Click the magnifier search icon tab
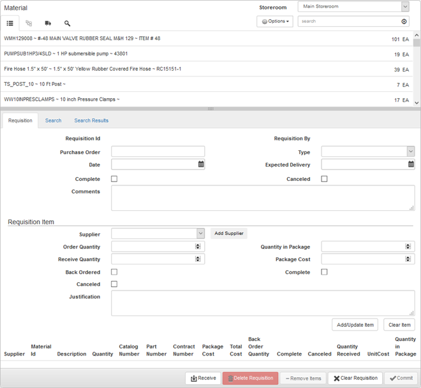Viewport: 421px width, 388px height. [67, 23]
